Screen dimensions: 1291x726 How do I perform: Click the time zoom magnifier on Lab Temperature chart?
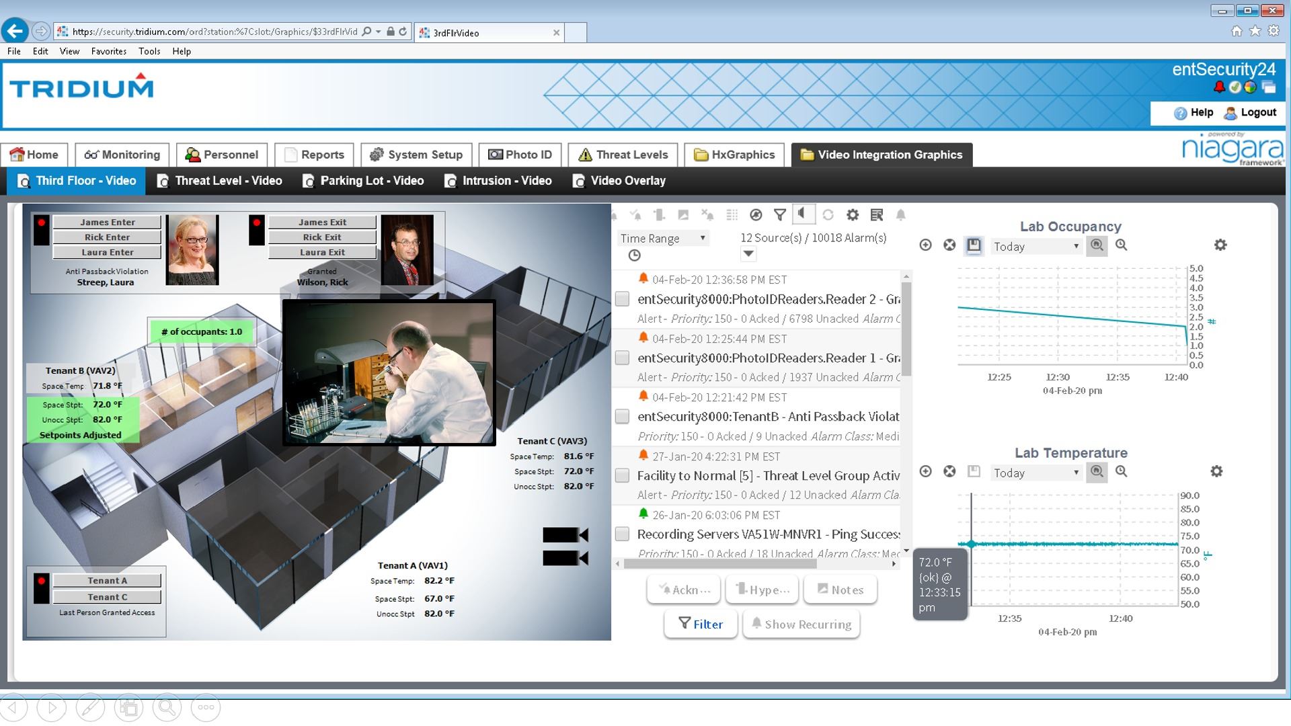(x=1122, y=472)
